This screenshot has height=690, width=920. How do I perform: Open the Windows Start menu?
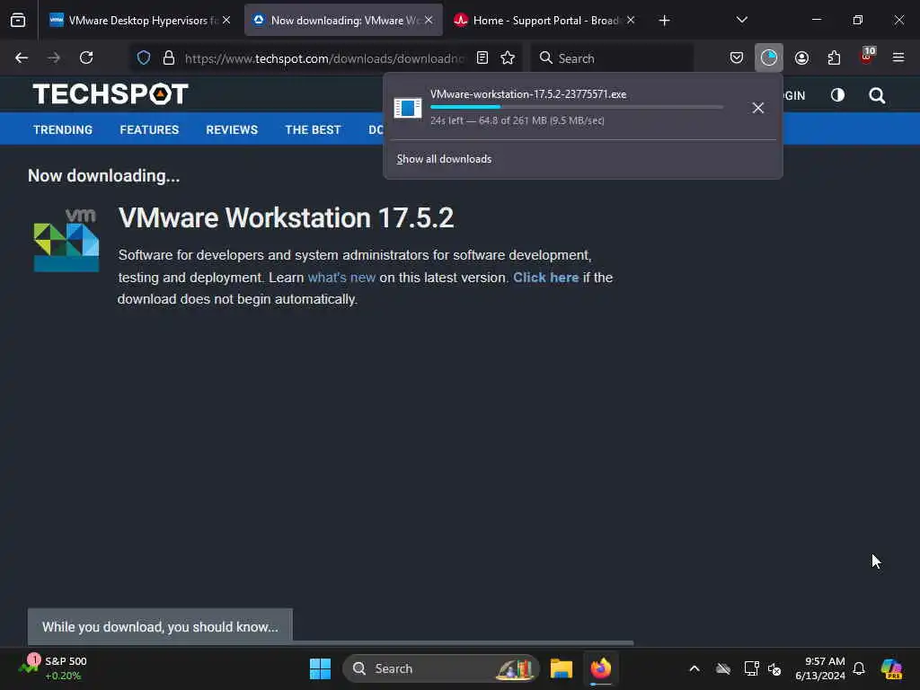tap(321, 668)
